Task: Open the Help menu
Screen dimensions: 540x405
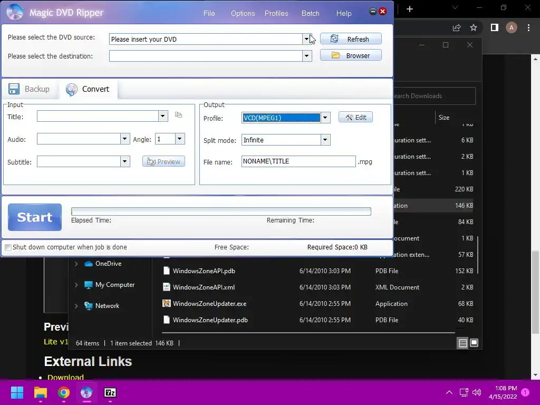Action: 344,13
